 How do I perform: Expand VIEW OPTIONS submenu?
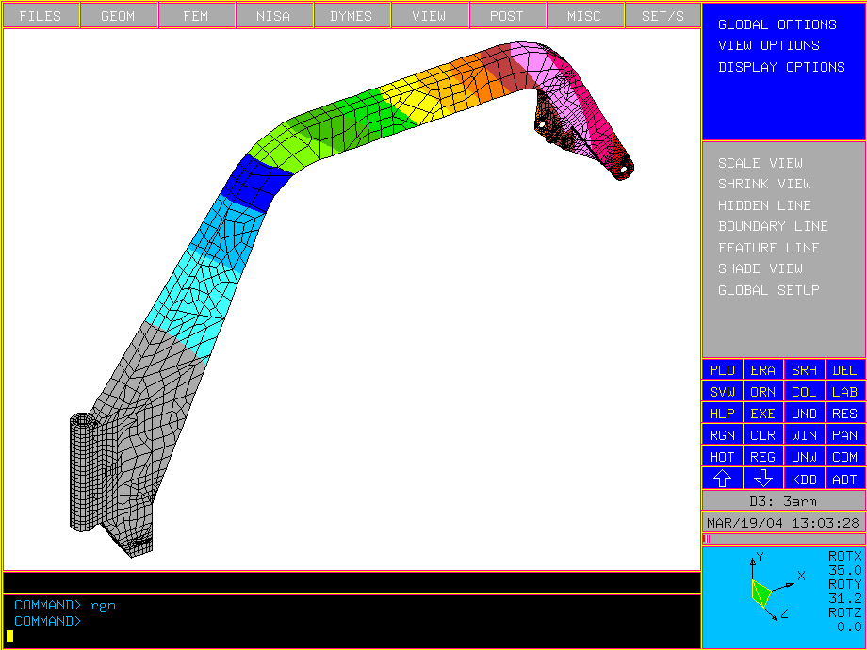pyautogui.click(x=768, y=45)
